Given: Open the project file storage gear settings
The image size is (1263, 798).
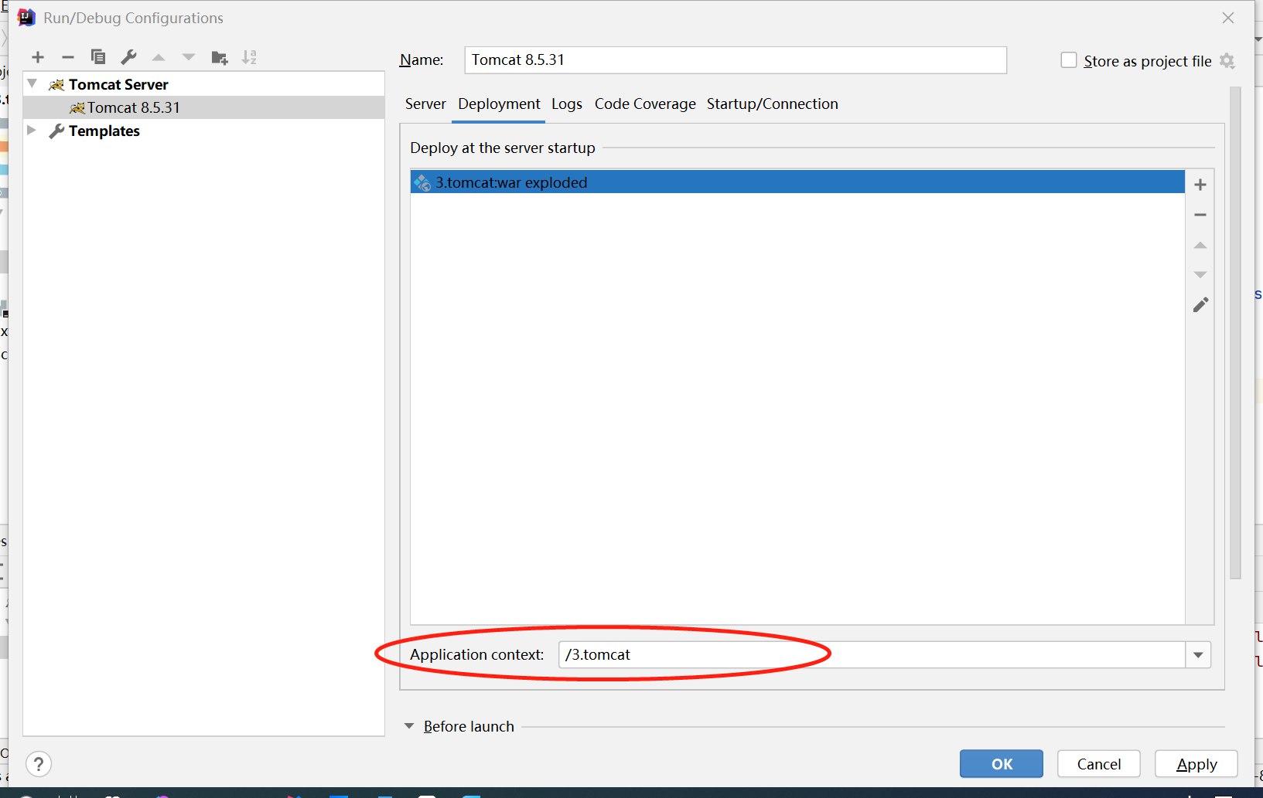Looking at the screenshot, I should (1227, 61).
